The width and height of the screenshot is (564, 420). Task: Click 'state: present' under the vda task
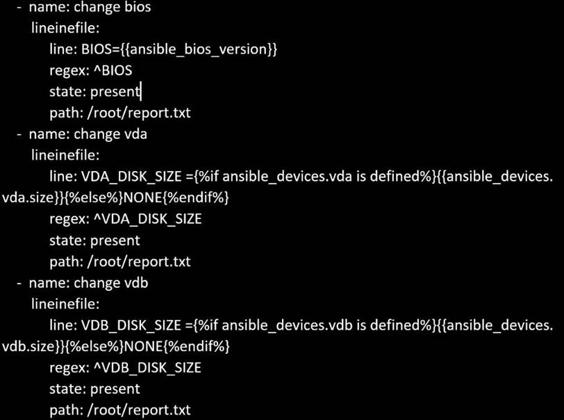pyautogui.click(x=94, y=241)
